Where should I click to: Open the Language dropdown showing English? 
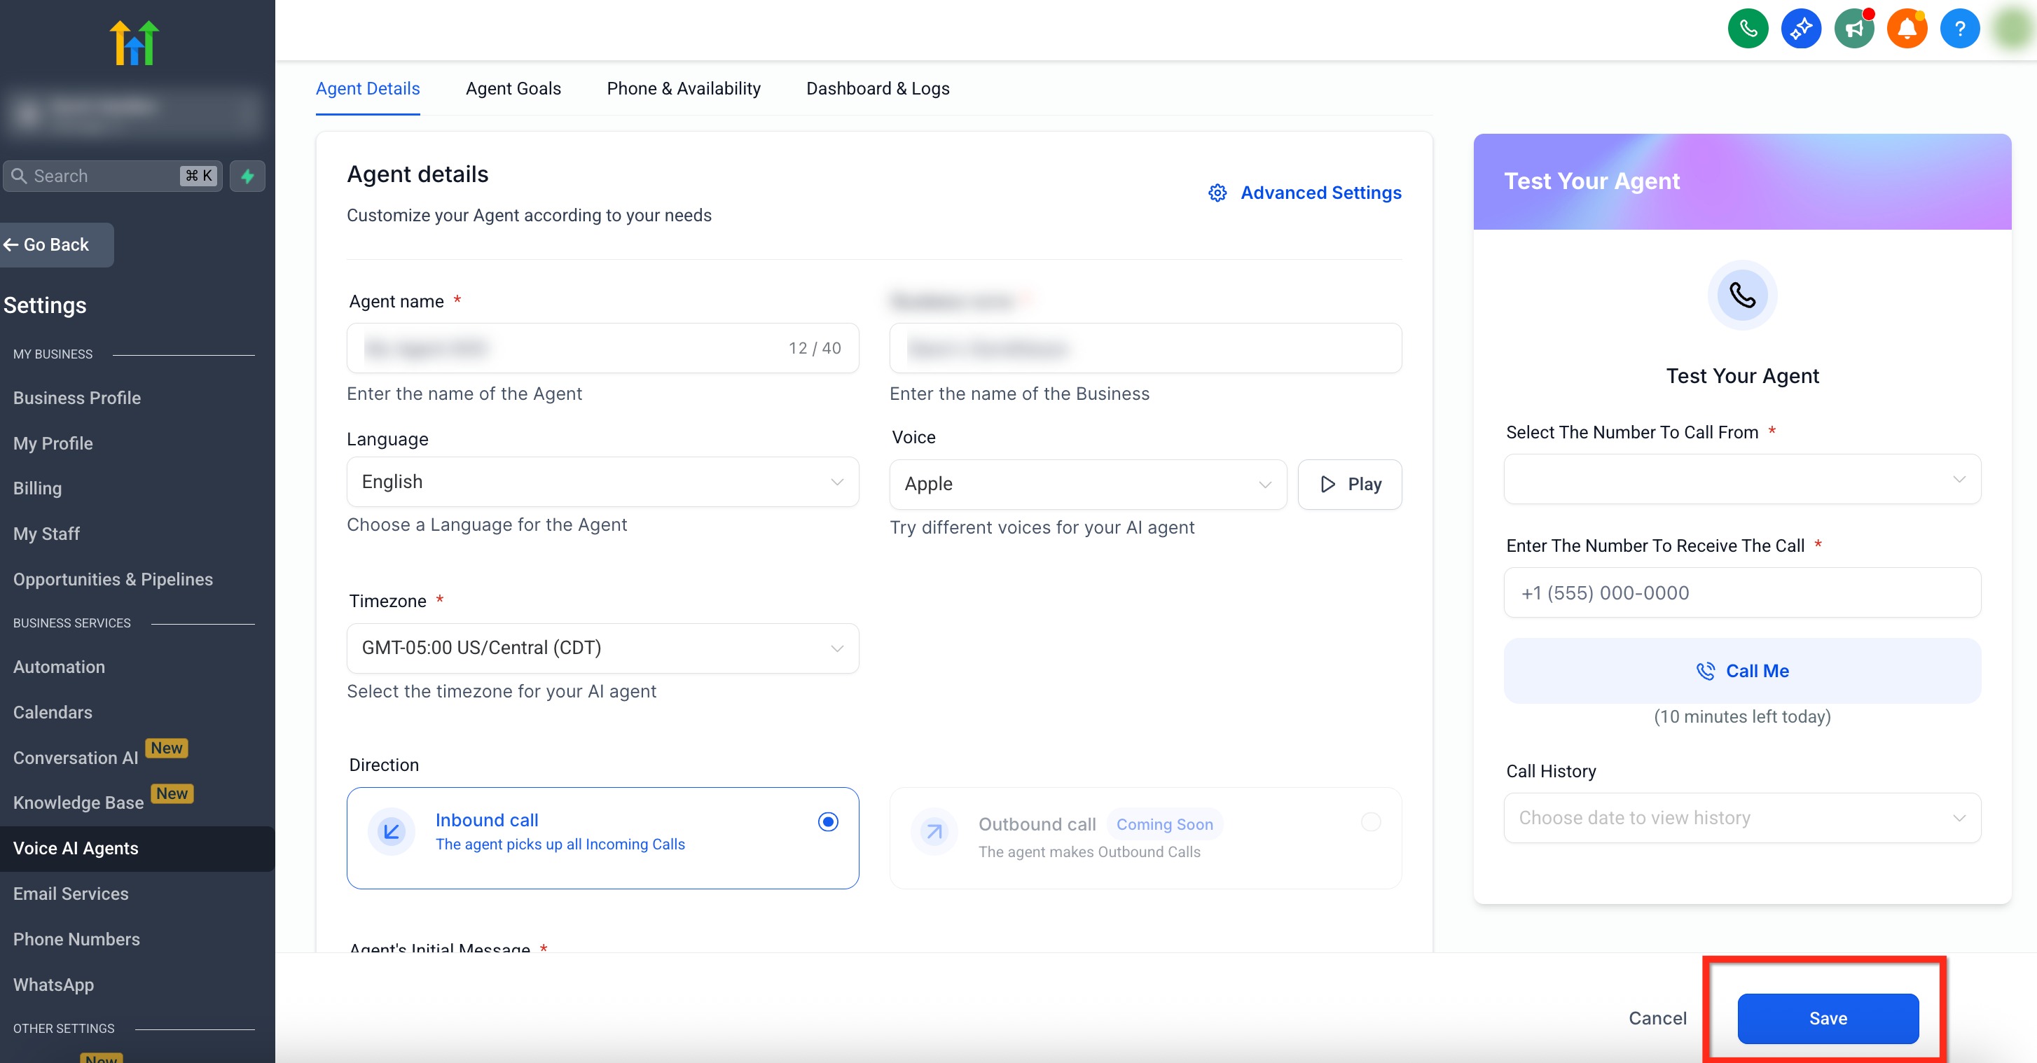coord(602,482)
